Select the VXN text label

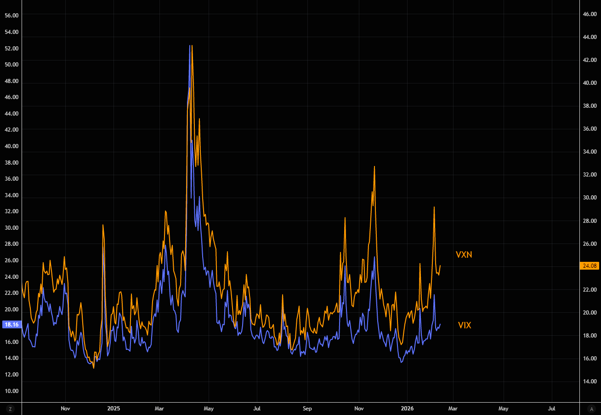click(464, 255)
